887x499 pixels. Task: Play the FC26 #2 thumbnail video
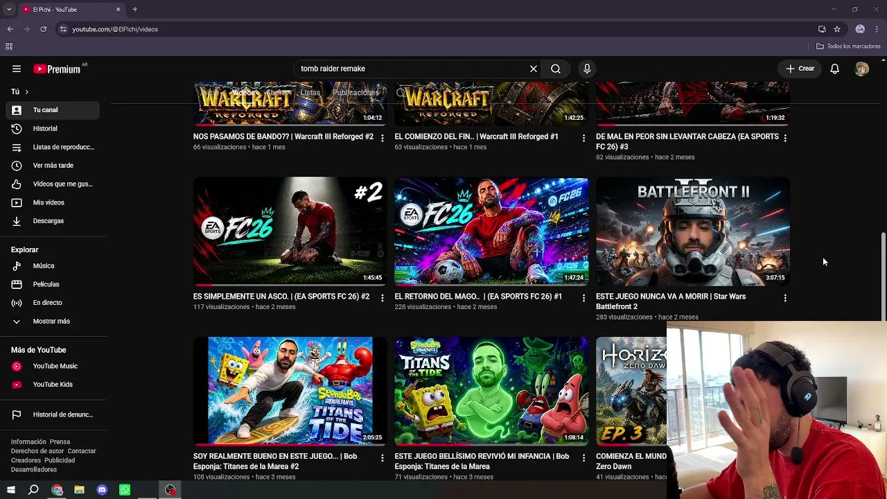click(290, 231)
